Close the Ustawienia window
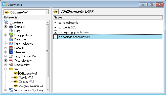 (159, 5)
